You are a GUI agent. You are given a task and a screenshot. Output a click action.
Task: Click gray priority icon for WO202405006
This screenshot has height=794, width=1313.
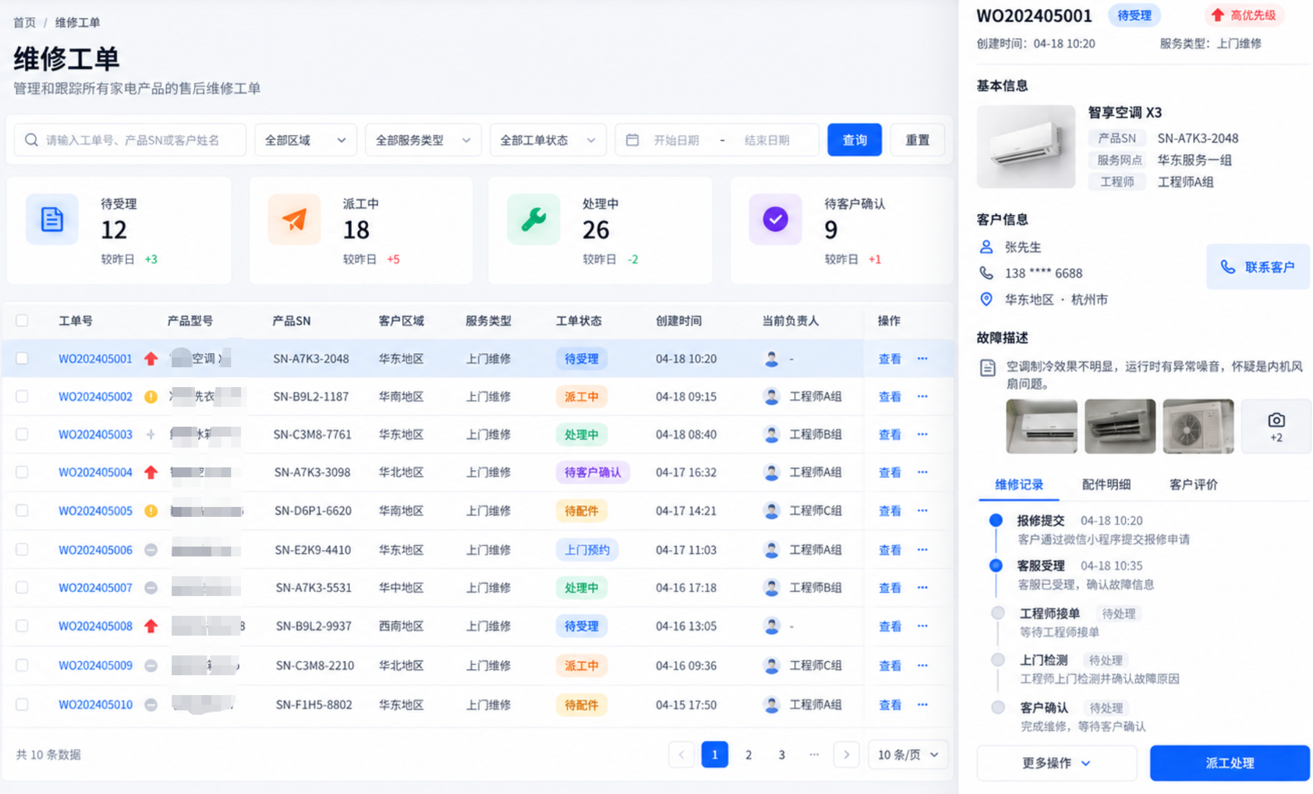click(151, 550)
